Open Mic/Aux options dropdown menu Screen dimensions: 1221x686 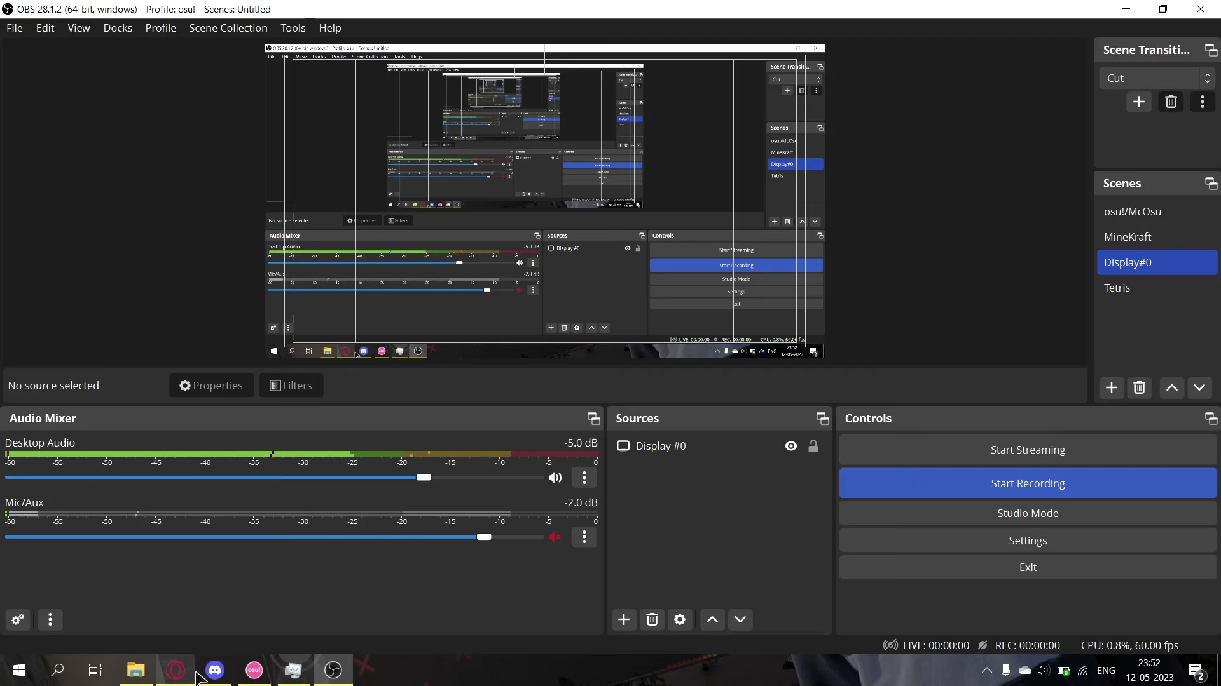coord(584,537)
